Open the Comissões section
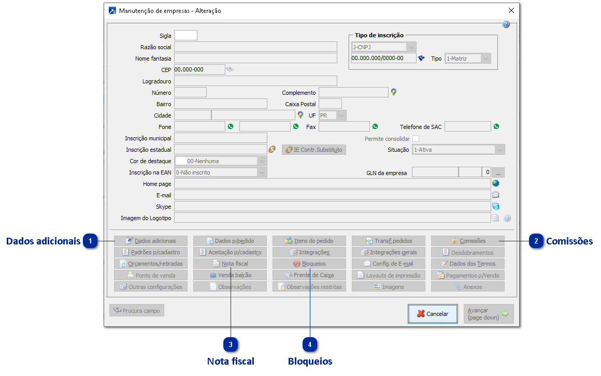Screen dimensions: 601x376 pos(467,241)
